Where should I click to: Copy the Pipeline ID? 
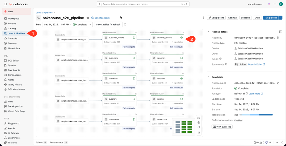tap(278, 38)
